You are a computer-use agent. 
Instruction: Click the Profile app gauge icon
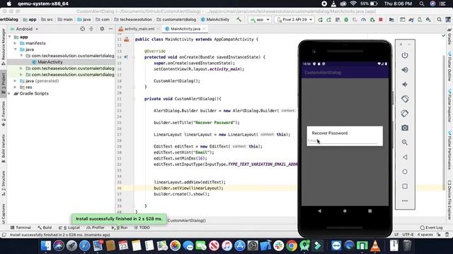(x=363, y=20)
